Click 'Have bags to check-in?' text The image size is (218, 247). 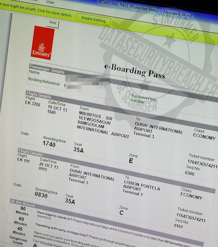[x=55, y=216]
